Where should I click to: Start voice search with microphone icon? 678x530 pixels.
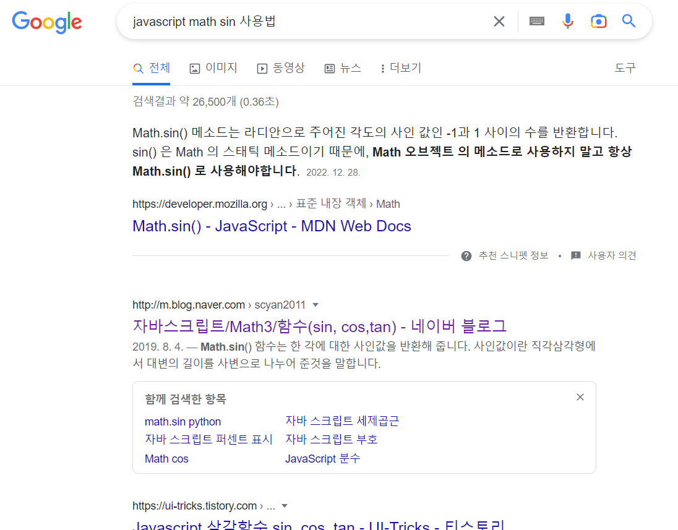coord(568,21)
